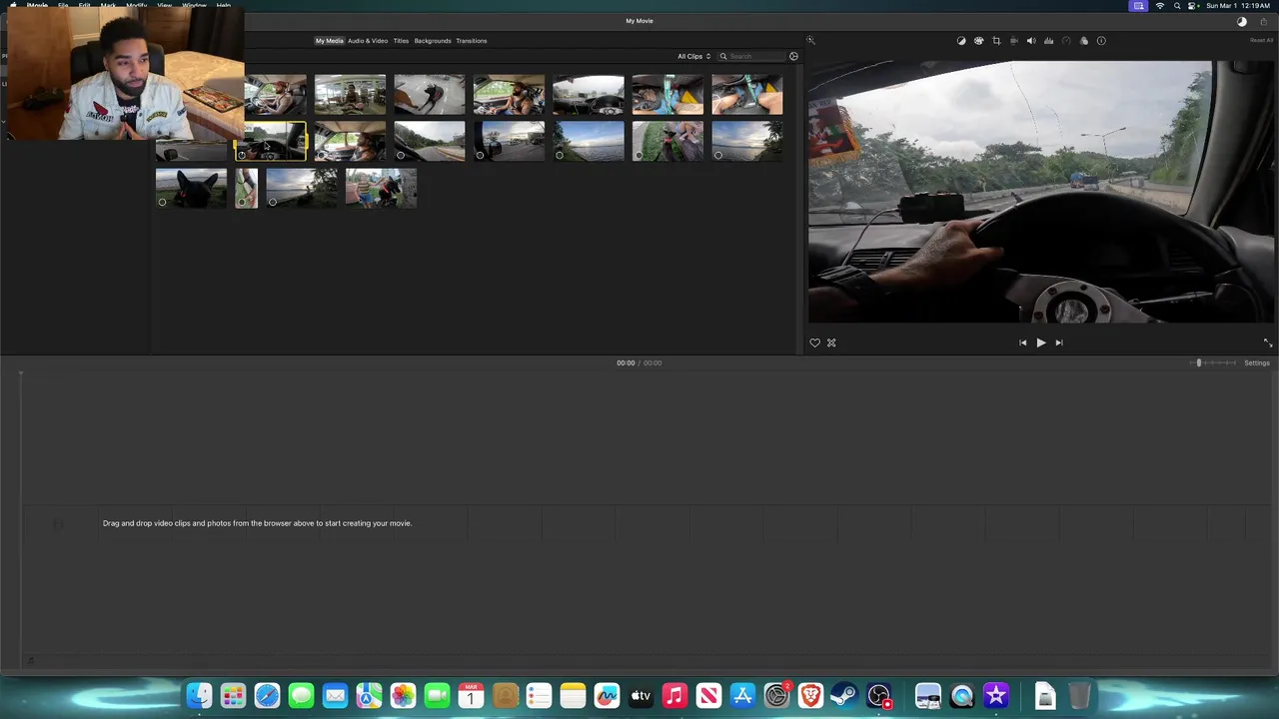This screenshot has width=1279, height=719.
Task: Open Apple TV from the Dock
Action: pos(640,695)
